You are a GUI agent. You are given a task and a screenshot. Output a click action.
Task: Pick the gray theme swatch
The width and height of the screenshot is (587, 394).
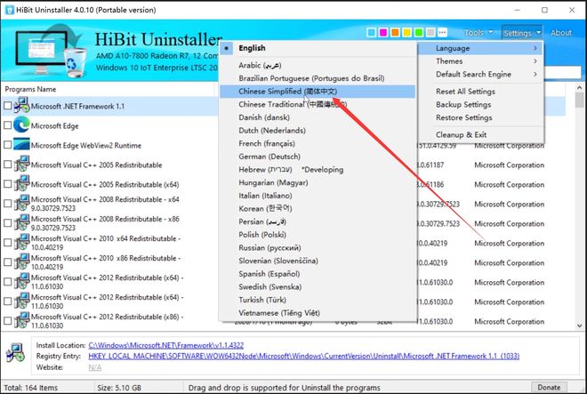[430, 33]
